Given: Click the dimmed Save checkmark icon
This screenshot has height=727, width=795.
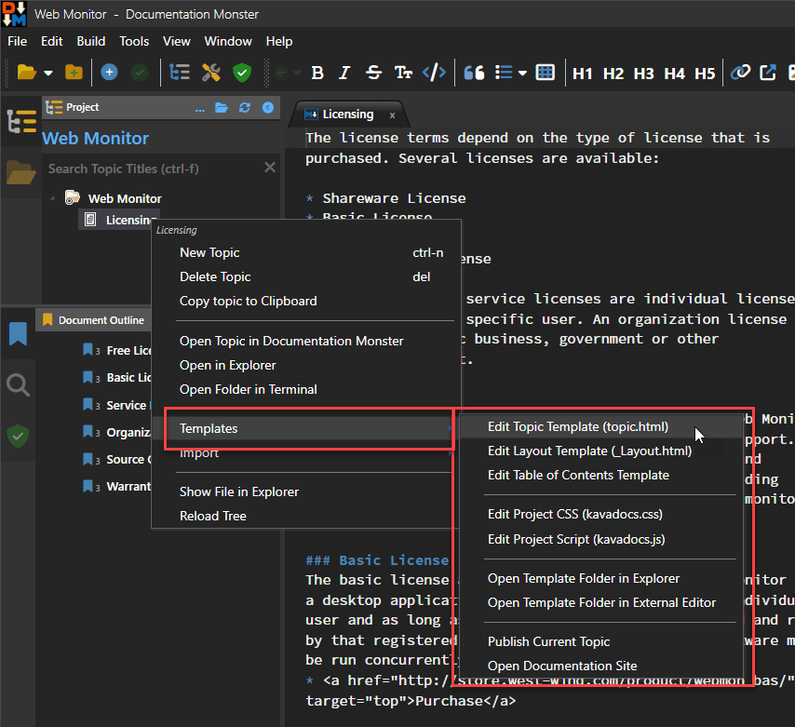Looking at the screenshot, I should point(140,73).
